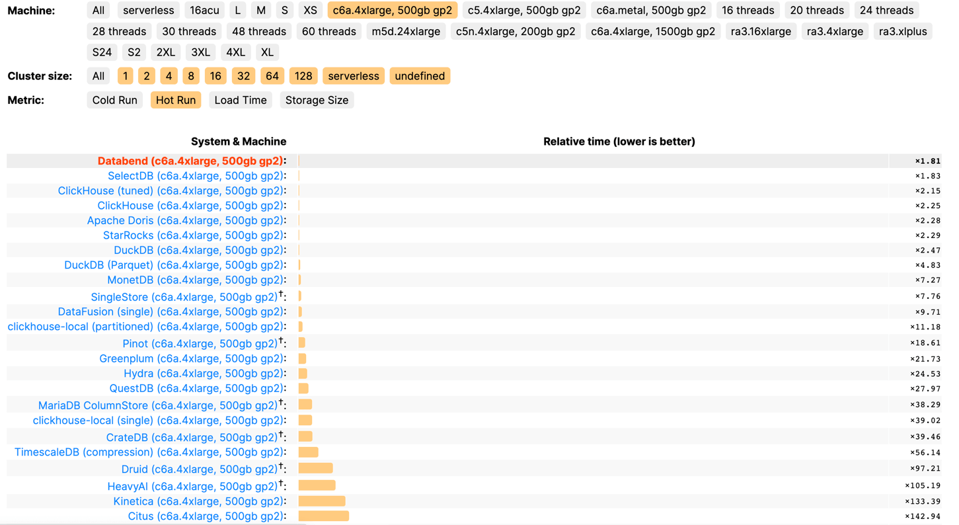
Task: Toggle the 2XL machine filter
Action: [x=166, y=52]
